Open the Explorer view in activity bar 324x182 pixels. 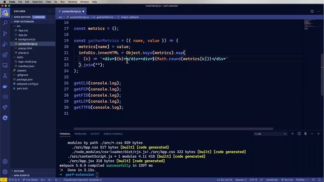[5, 13]
